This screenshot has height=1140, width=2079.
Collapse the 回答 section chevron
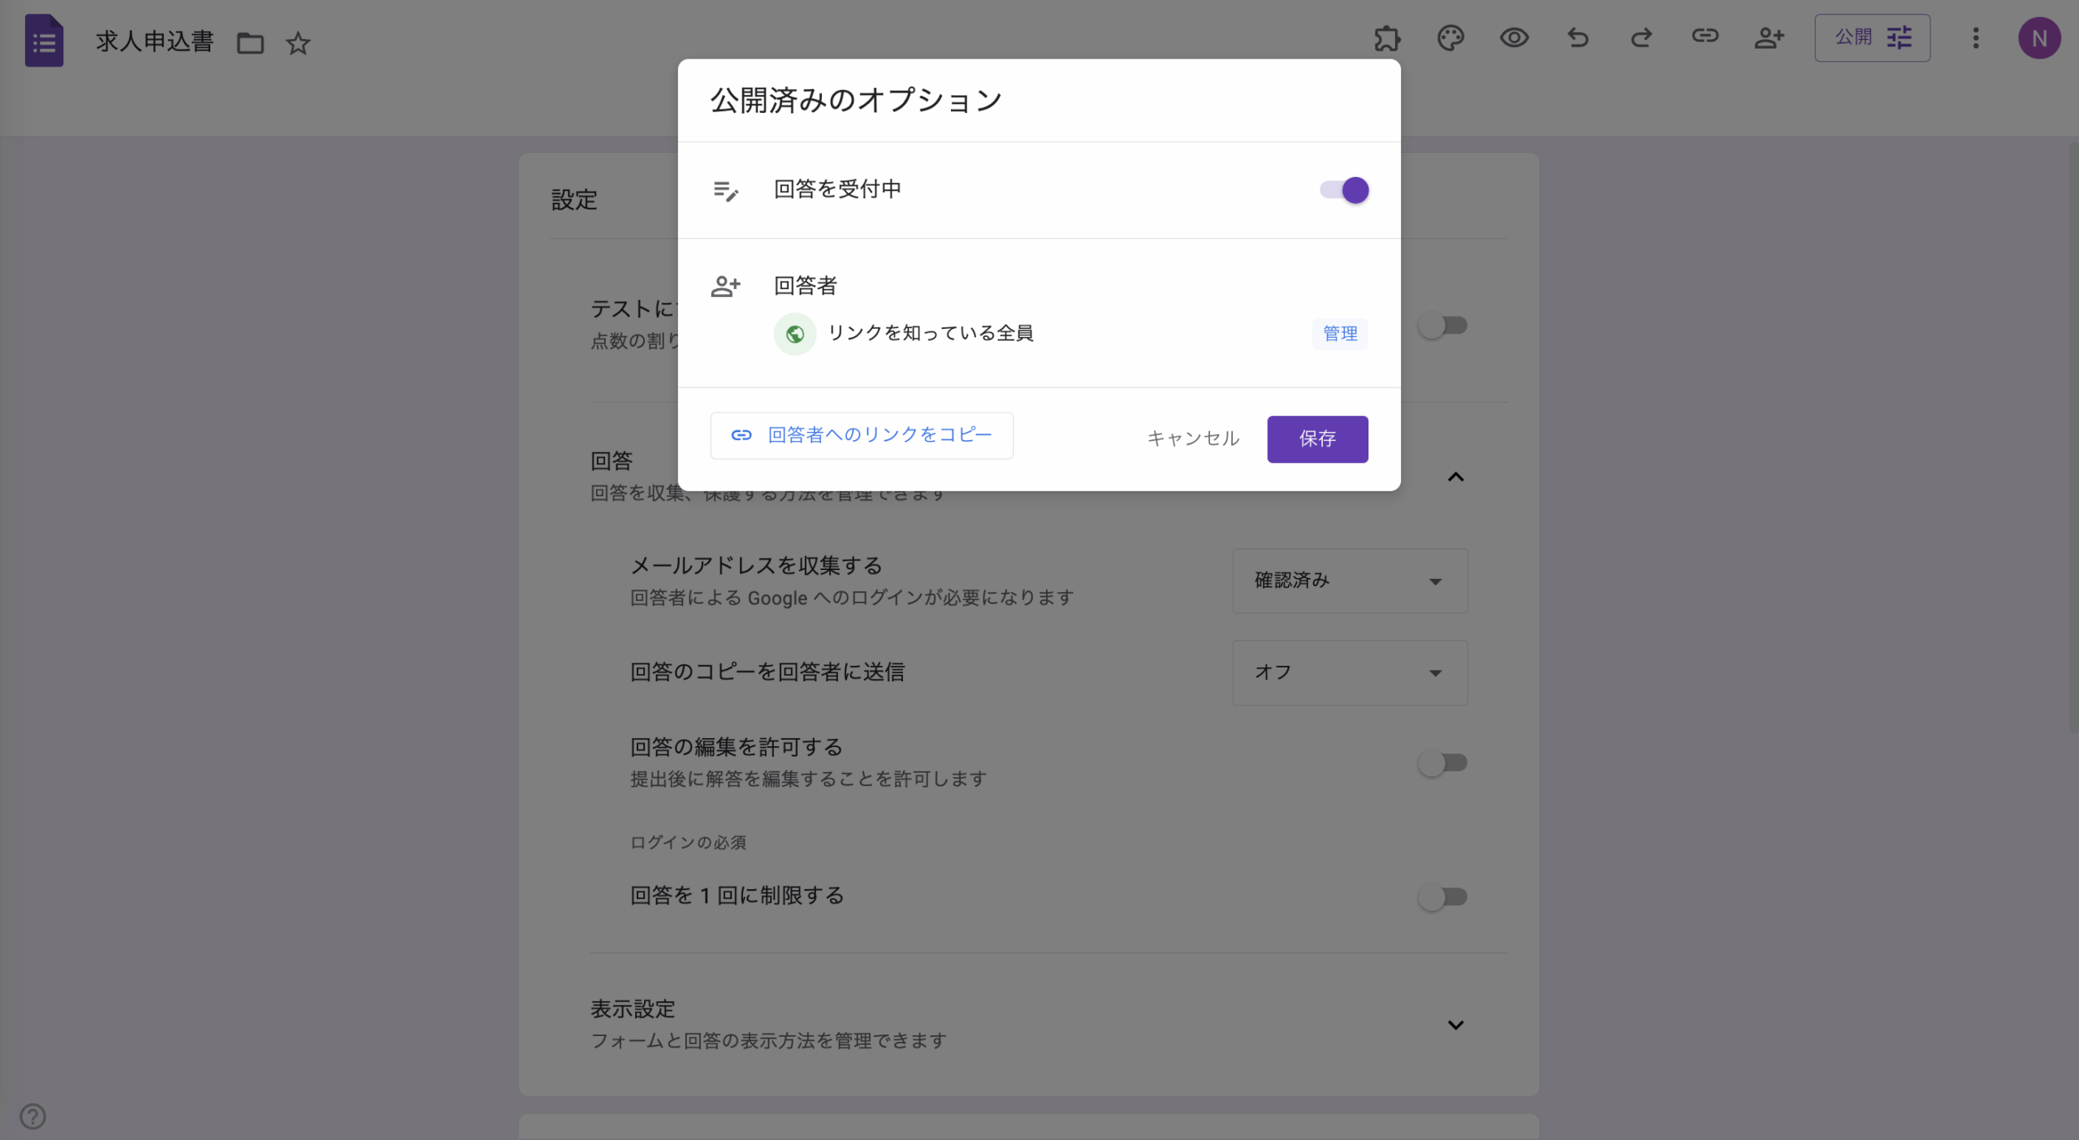(x=1455, y=477)
